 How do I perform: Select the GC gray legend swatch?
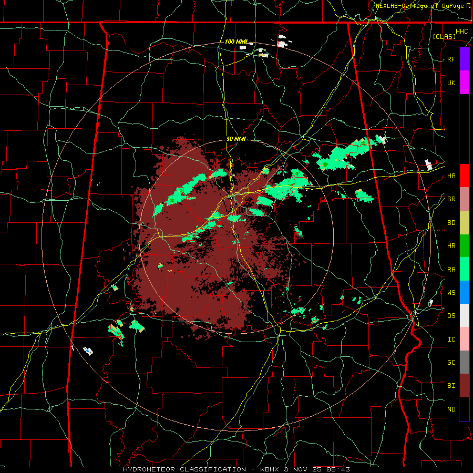464,362
